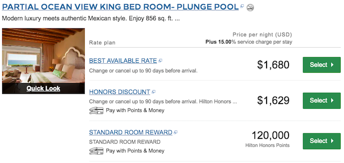Click the truncated room description text
The image size is (344, 163).
pyautogui.click(x=91, y=18)
